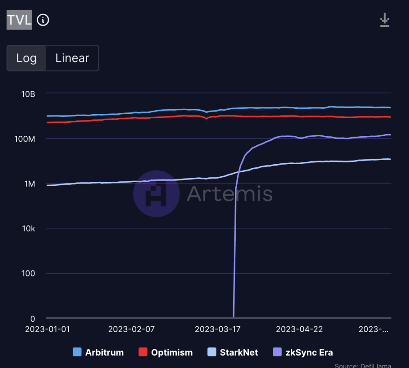Click the 100 y-axis label
Screen dimensions: 409x368
[28, 274]
